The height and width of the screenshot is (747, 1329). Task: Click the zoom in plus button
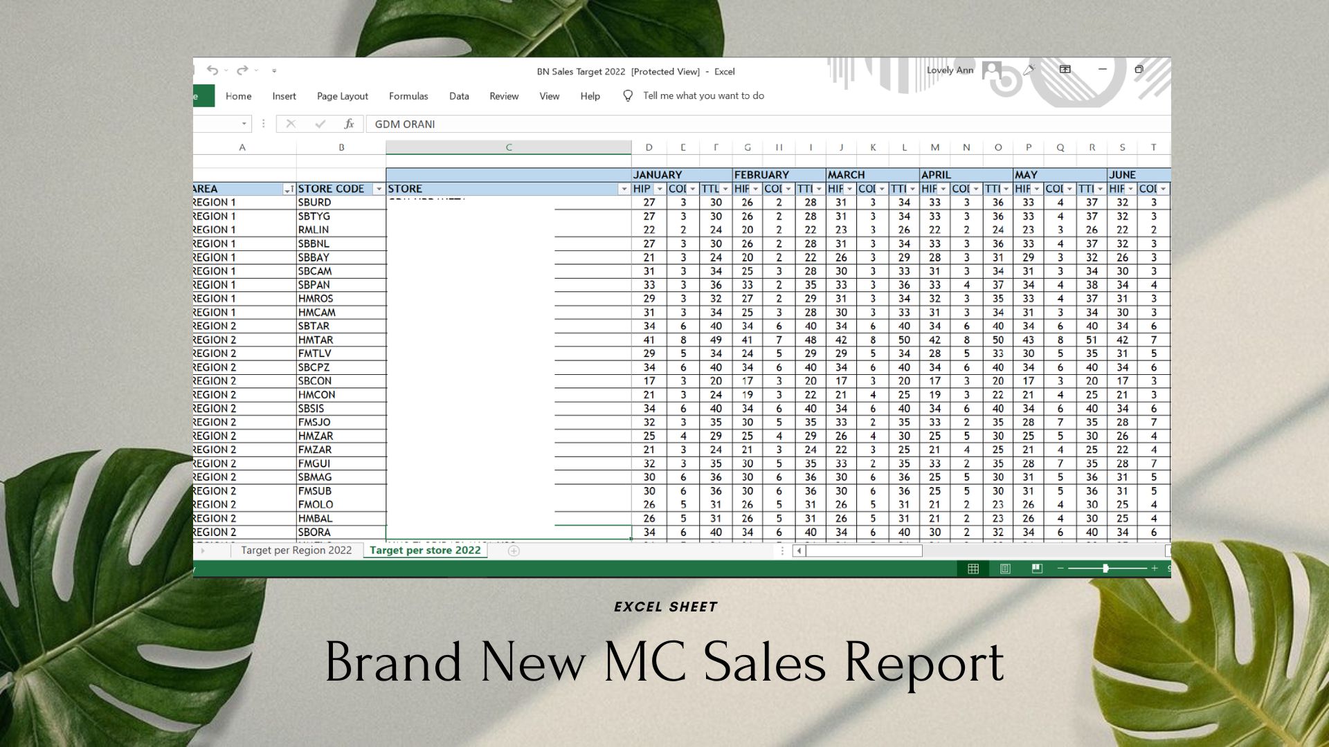click(1155, 568)
